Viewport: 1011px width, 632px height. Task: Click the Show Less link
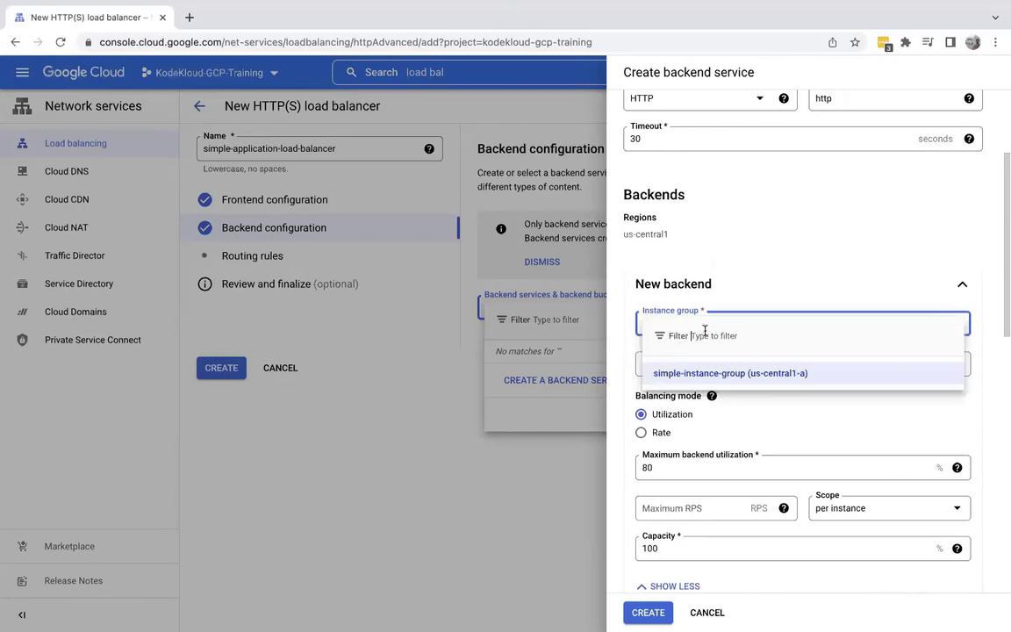pos(668,586)
